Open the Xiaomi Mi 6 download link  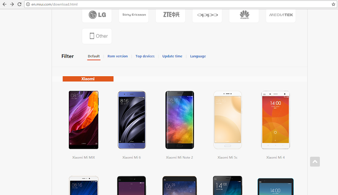(131, 158)
